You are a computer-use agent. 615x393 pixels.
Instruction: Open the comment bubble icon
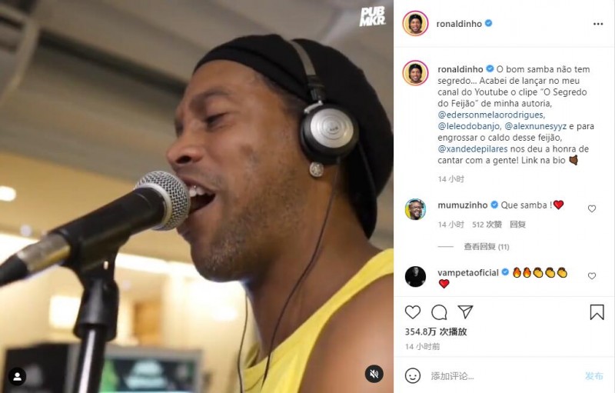(x=439, y=312)
